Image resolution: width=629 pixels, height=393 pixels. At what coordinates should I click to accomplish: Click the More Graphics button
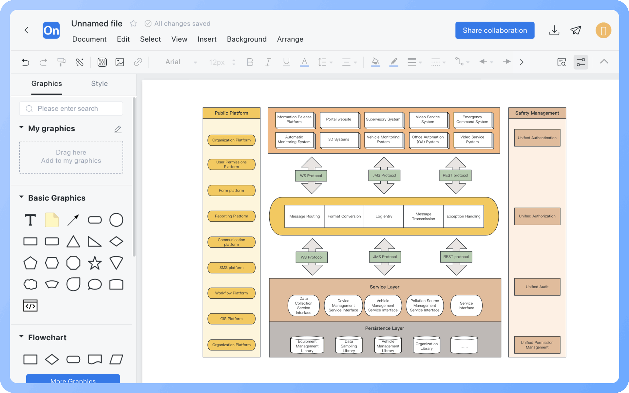pyautogui.click(x=73, y=379)
